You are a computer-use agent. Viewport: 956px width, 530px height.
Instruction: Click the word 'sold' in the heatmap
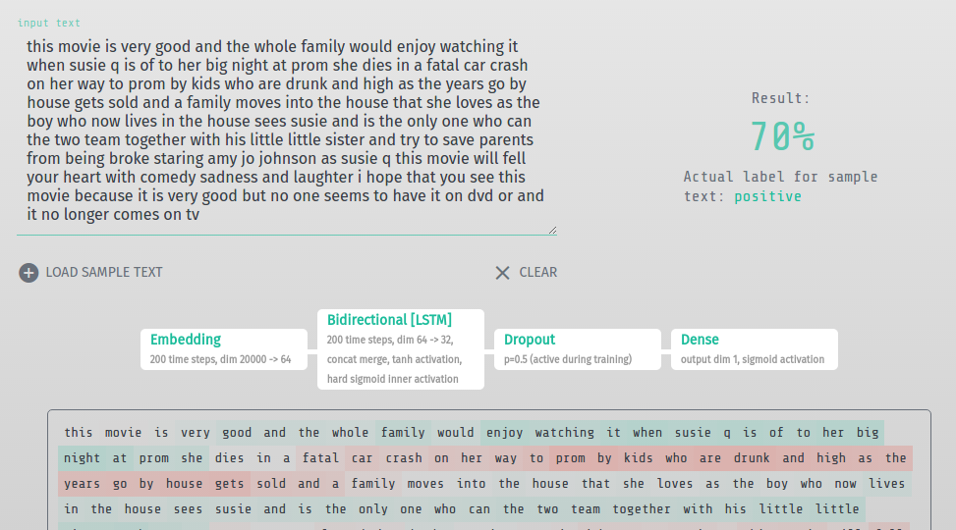click(x=271, y=484)
